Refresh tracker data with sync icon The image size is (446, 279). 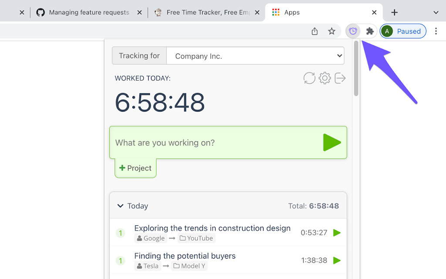coord(309,78)
